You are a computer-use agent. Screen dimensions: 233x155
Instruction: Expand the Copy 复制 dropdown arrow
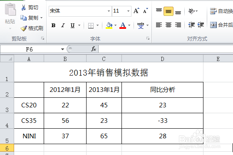click(42, 18)
